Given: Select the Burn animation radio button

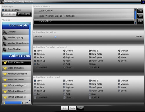Looking at the screenshot, I should pos(35,64).
